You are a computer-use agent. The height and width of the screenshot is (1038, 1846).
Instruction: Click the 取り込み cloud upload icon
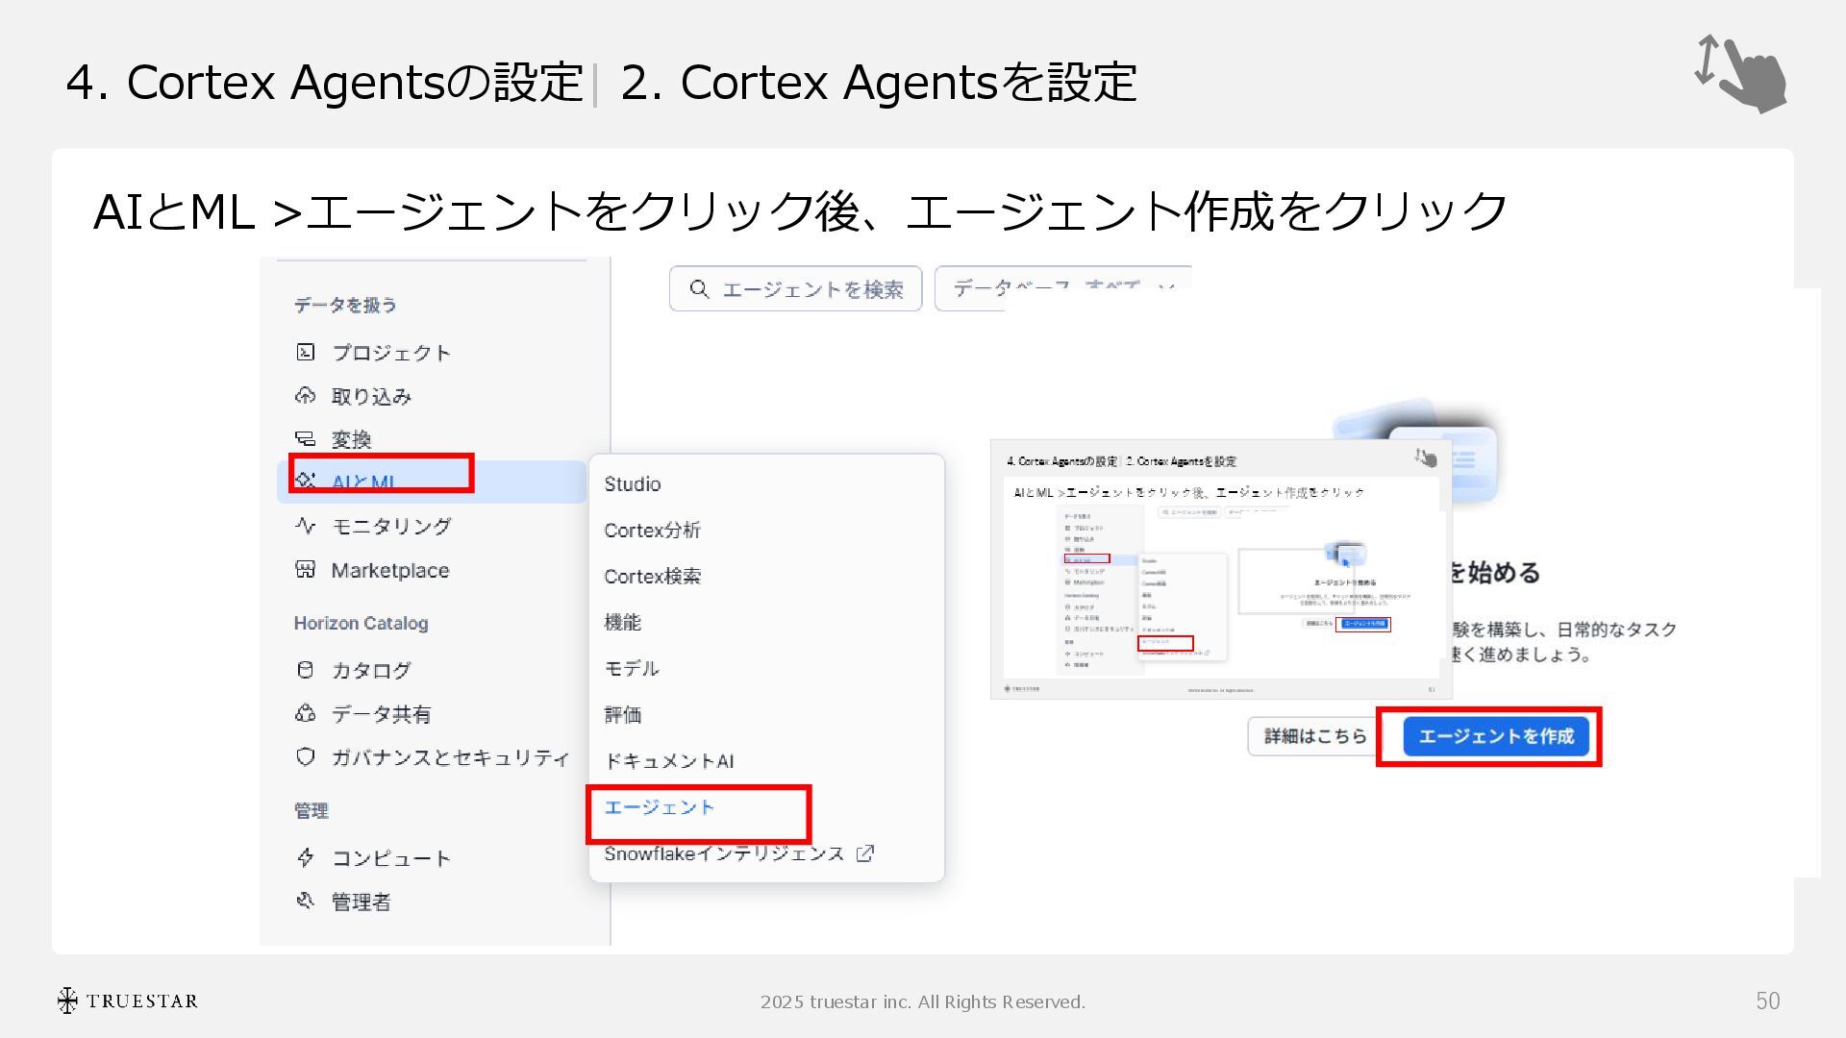tap(306, 396)
